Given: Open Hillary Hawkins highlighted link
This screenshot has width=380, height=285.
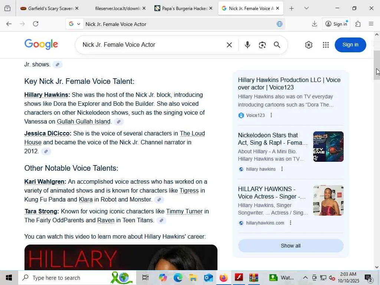Looking at the screenshot, I should 46,95.
